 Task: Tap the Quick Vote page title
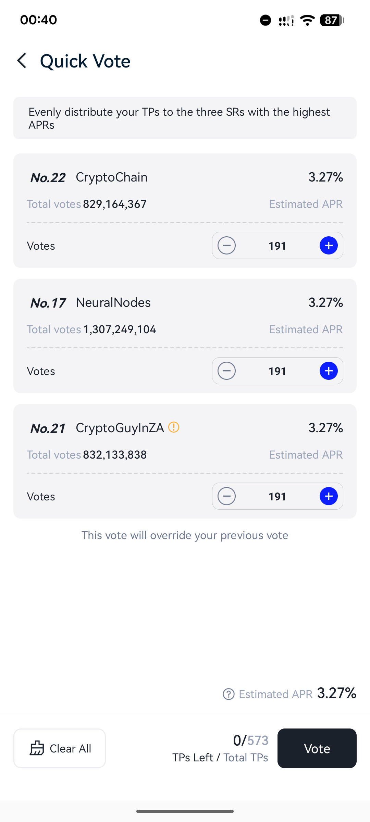pyautogui.click(x=85, y=61)
